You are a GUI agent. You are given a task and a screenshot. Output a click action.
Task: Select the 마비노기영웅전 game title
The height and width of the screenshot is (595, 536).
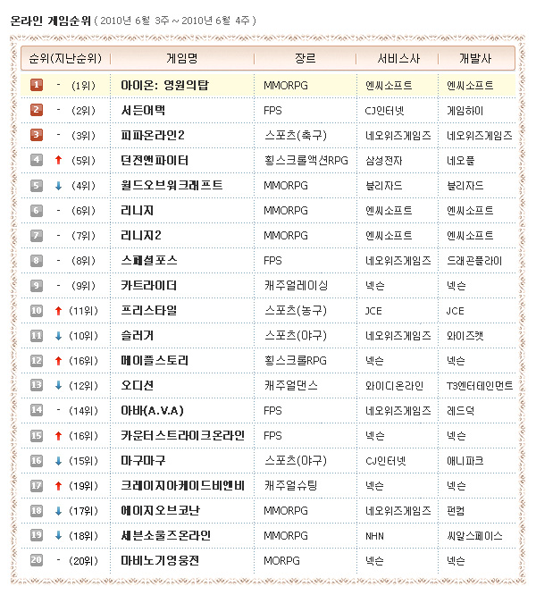160,560
